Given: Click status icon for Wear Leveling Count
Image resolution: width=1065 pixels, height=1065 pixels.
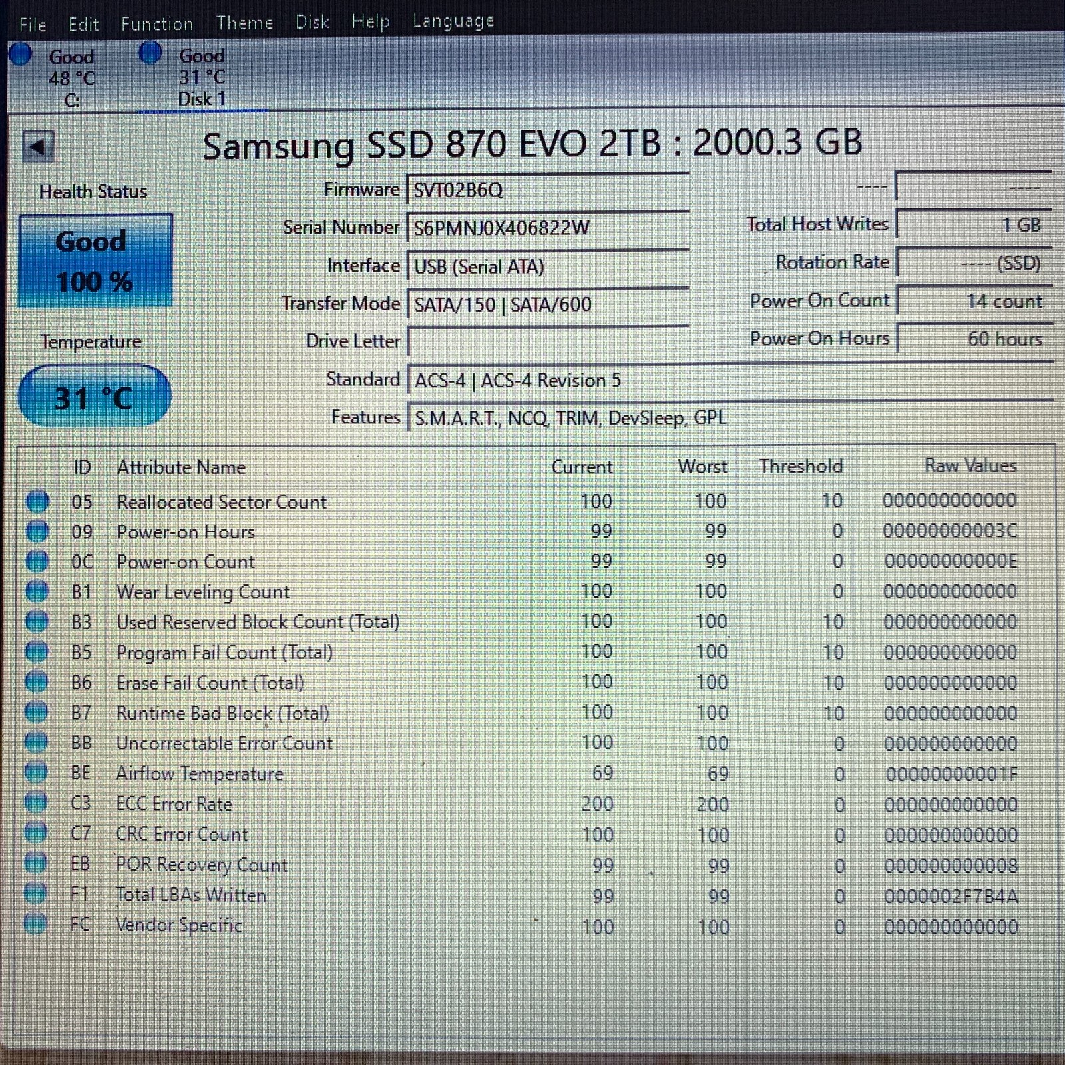Looking at the screenshot, I should pos(37,591).
